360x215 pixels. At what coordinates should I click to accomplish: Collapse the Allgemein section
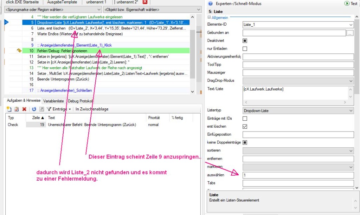coord(209,18)
